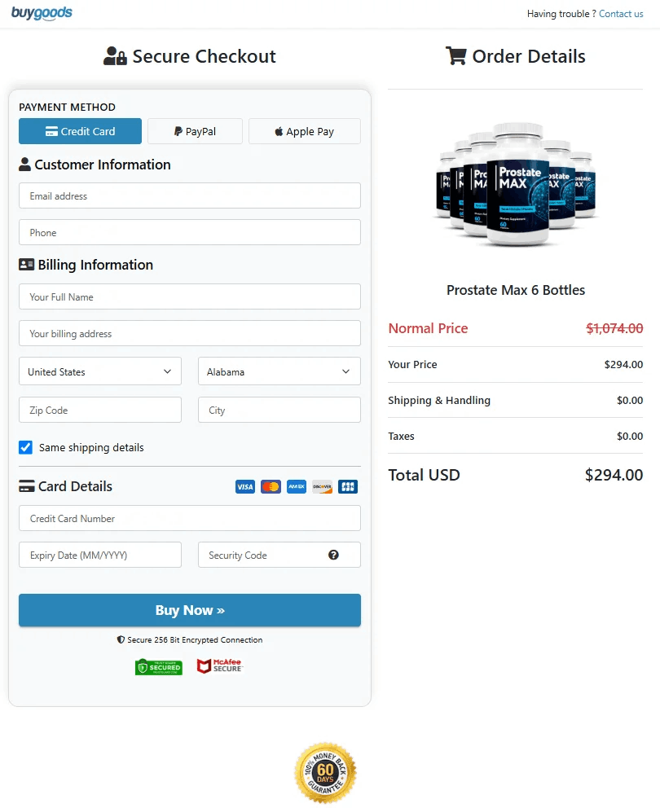Click the Expiry Date field

click(x=100, y=555)
